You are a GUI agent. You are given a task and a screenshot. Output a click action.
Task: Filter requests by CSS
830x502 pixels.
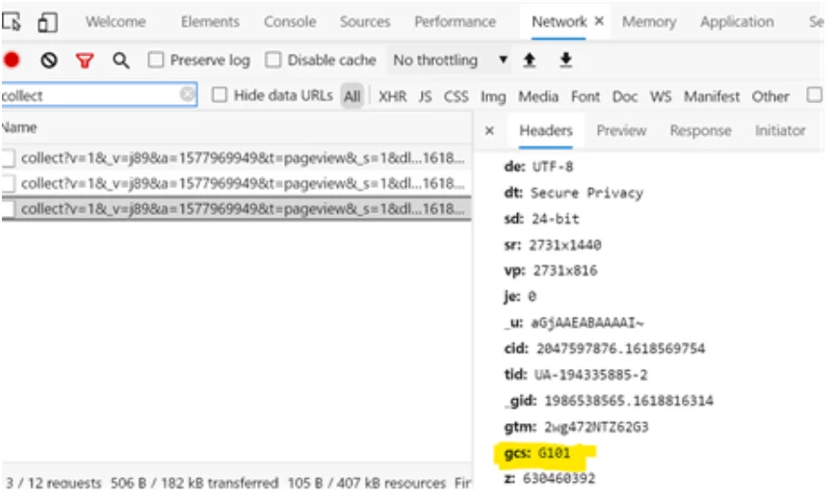pos(455,96)
